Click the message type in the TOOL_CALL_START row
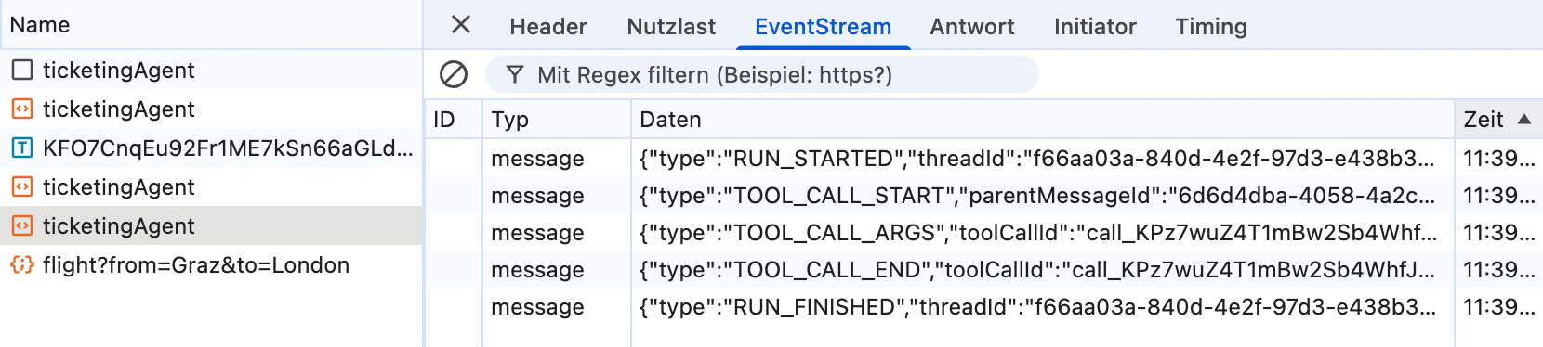The height and width of the screenshot is (347, 1543). [537, 196]
